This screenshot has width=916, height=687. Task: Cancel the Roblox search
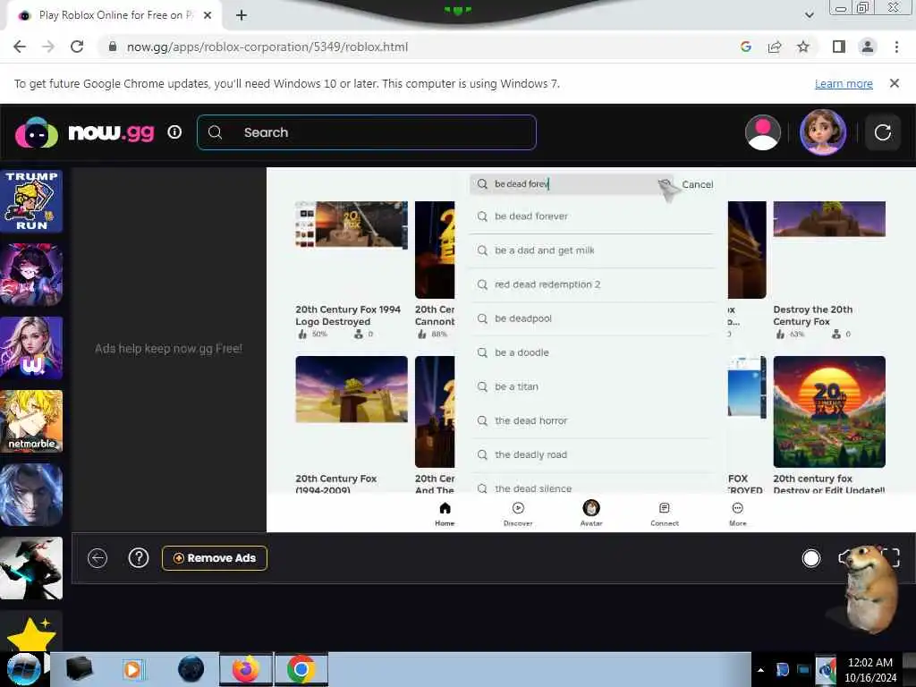[x=698, y=184]
